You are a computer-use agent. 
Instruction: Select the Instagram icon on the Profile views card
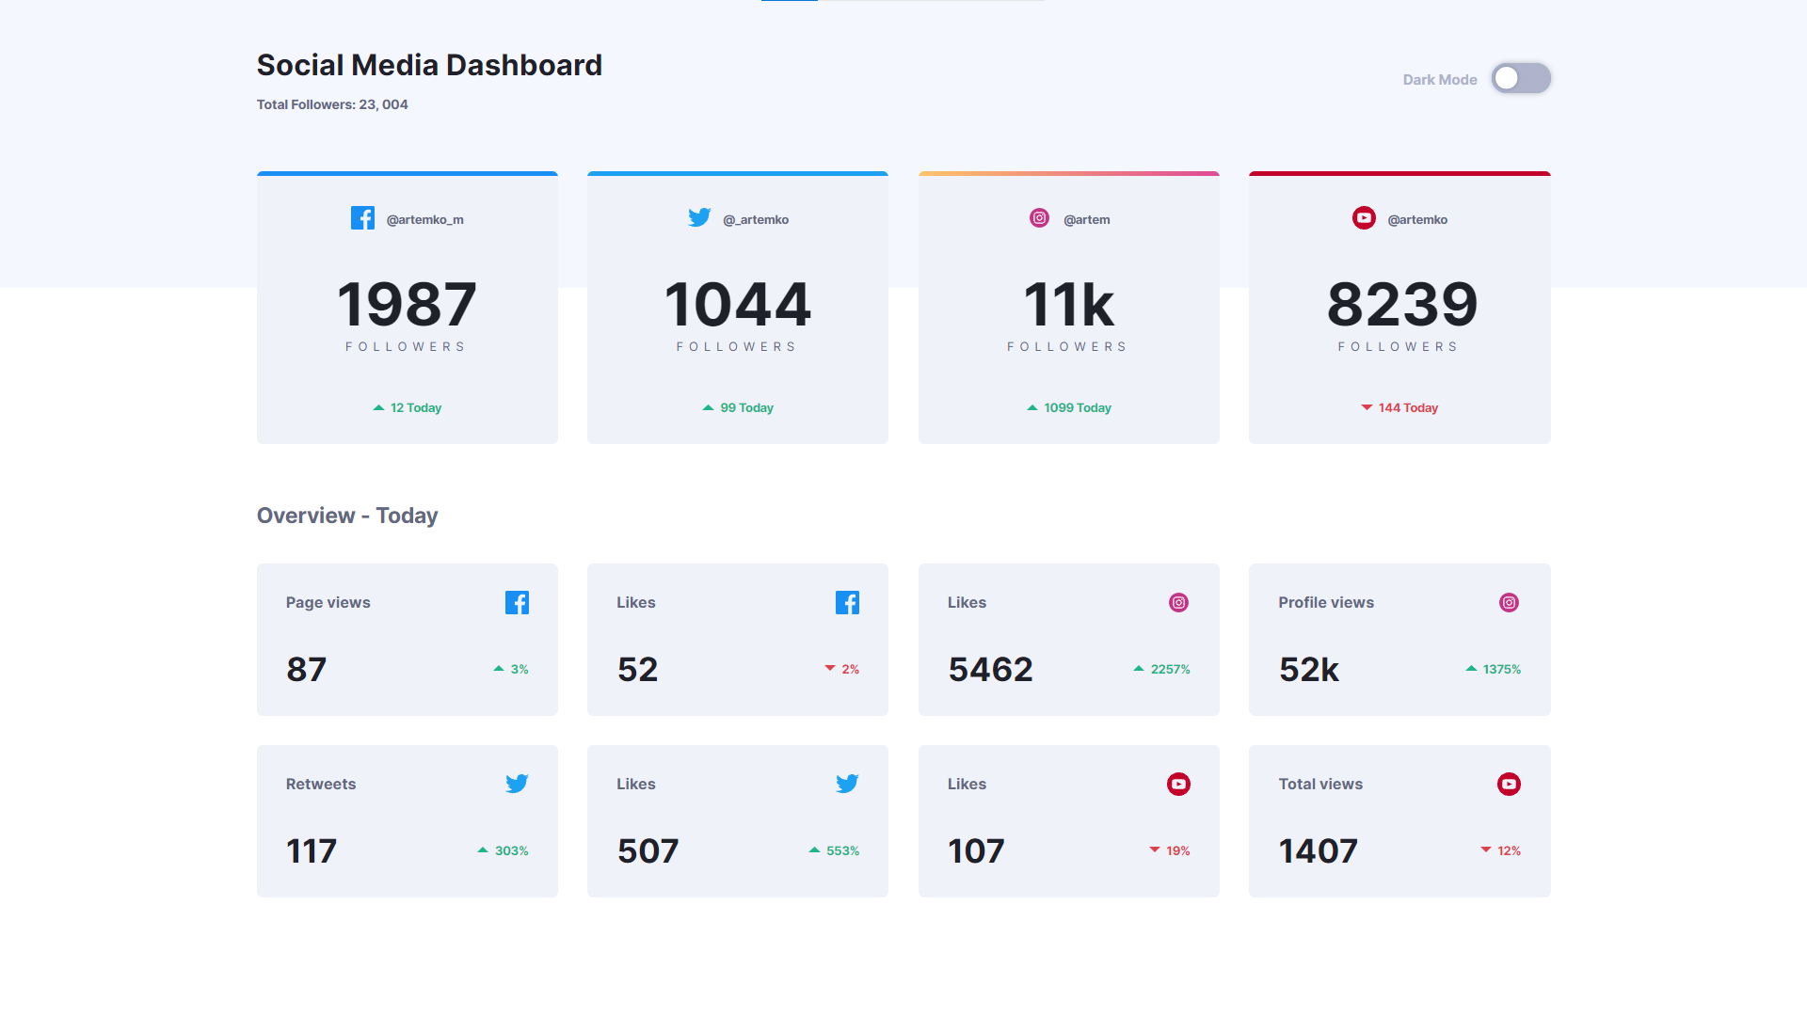pos(1510,602)
